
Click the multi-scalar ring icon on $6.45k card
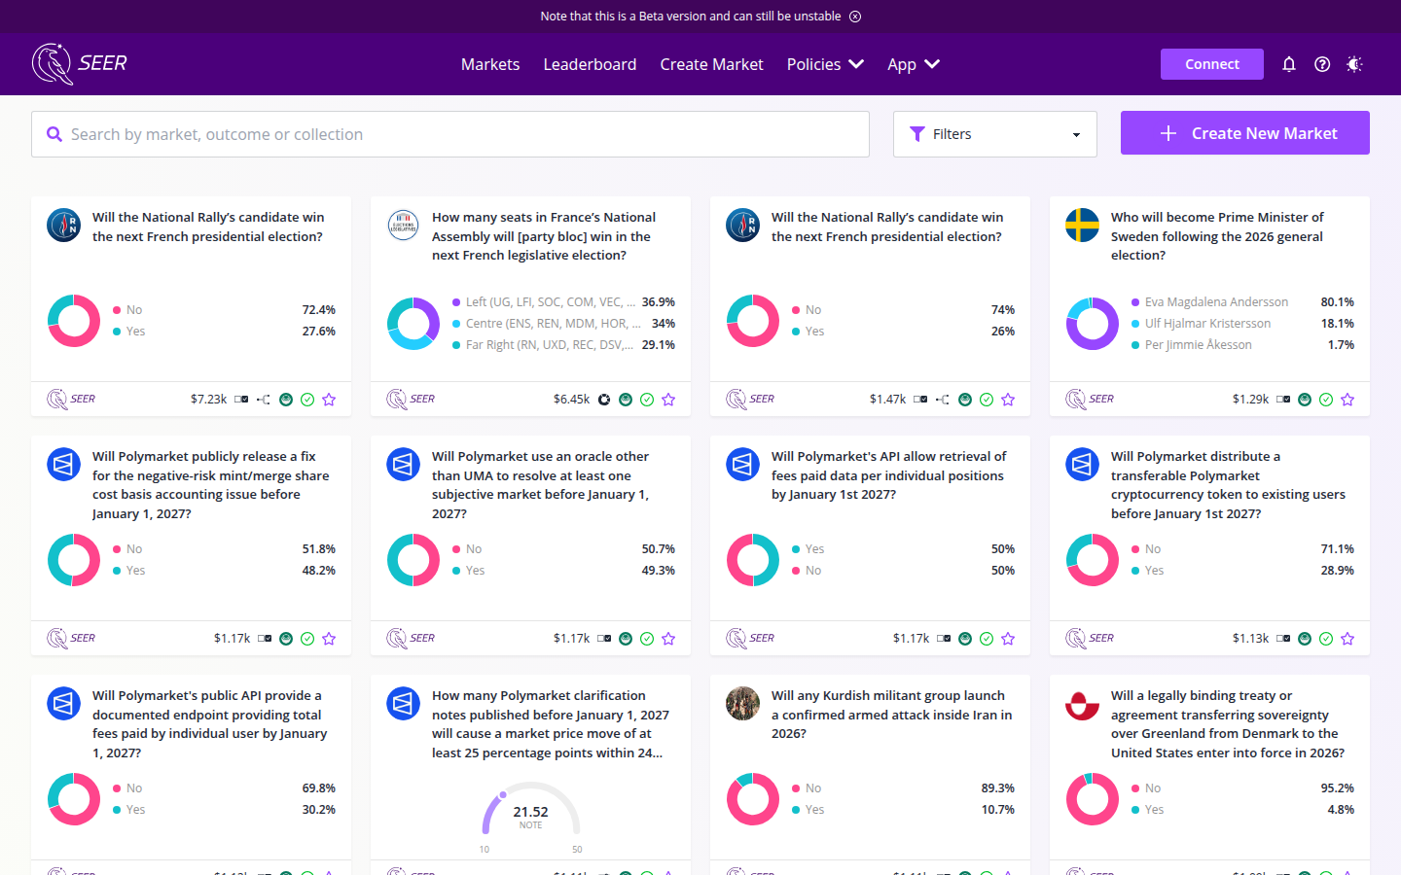[x=604, y=400]
